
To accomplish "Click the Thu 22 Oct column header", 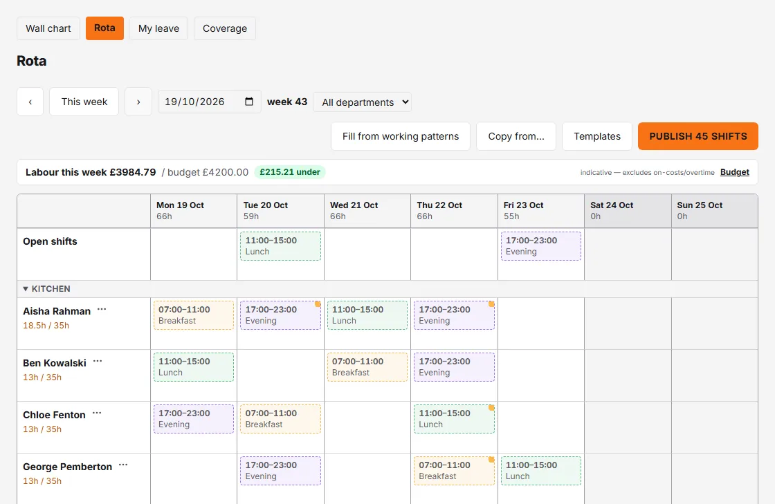I will (454, 211).
